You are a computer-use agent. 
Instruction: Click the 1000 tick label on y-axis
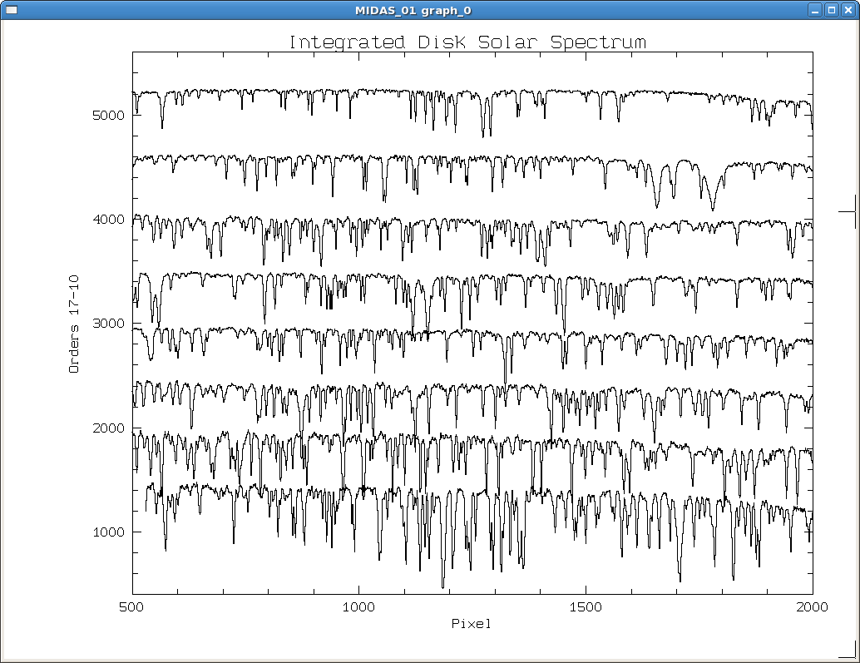coord(107,532)
